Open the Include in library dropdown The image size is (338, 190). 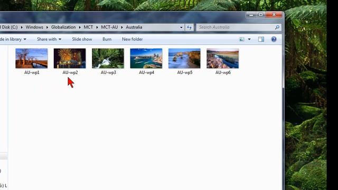[13, 39]
